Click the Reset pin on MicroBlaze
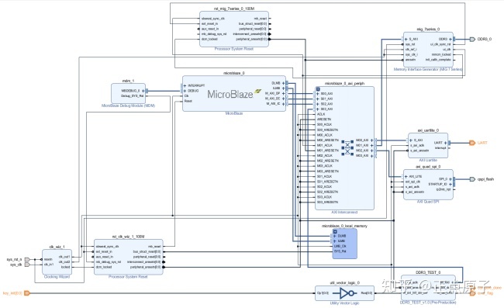 (x=188, y=102)
